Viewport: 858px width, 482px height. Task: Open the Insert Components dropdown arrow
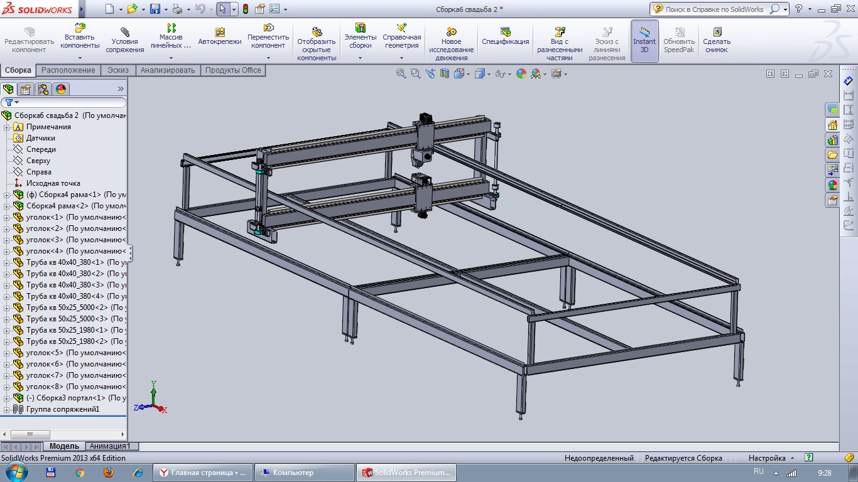click(x=80, y=58)
